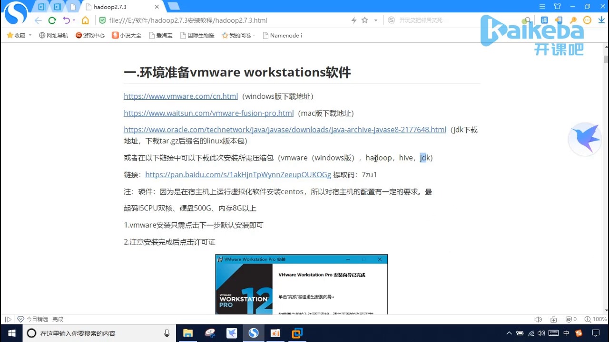609x342 pixels.
Task: Click the purple undo closed-tab icon
Action: [x=67, y=20]
